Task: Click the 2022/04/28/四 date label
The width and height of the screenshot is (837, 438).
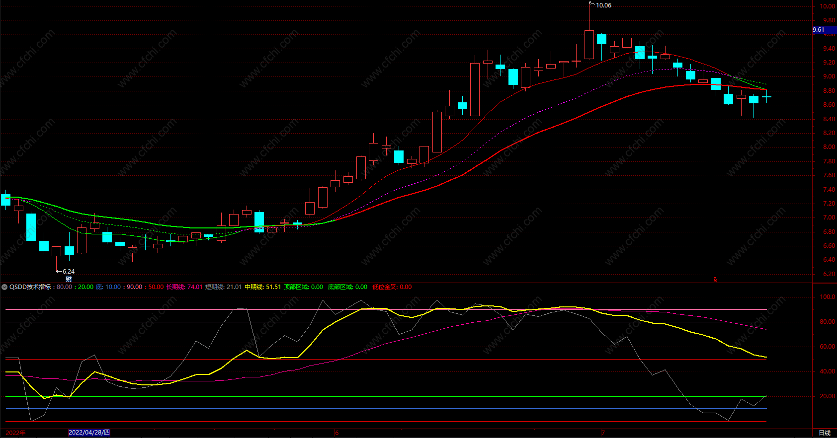Action: (x=89, y=433)
